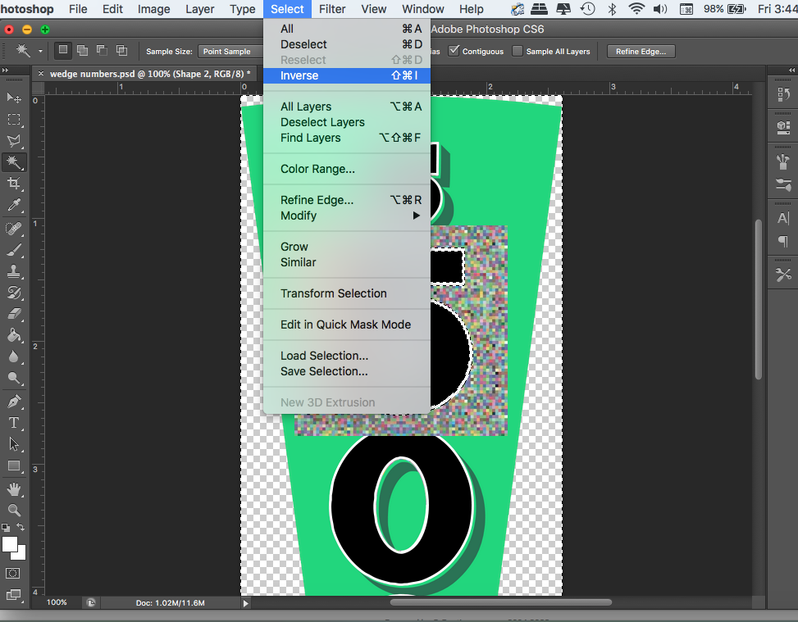Choose Color Range menu entry
Viewport: 798px width, 622px height.
click(348, 169)
